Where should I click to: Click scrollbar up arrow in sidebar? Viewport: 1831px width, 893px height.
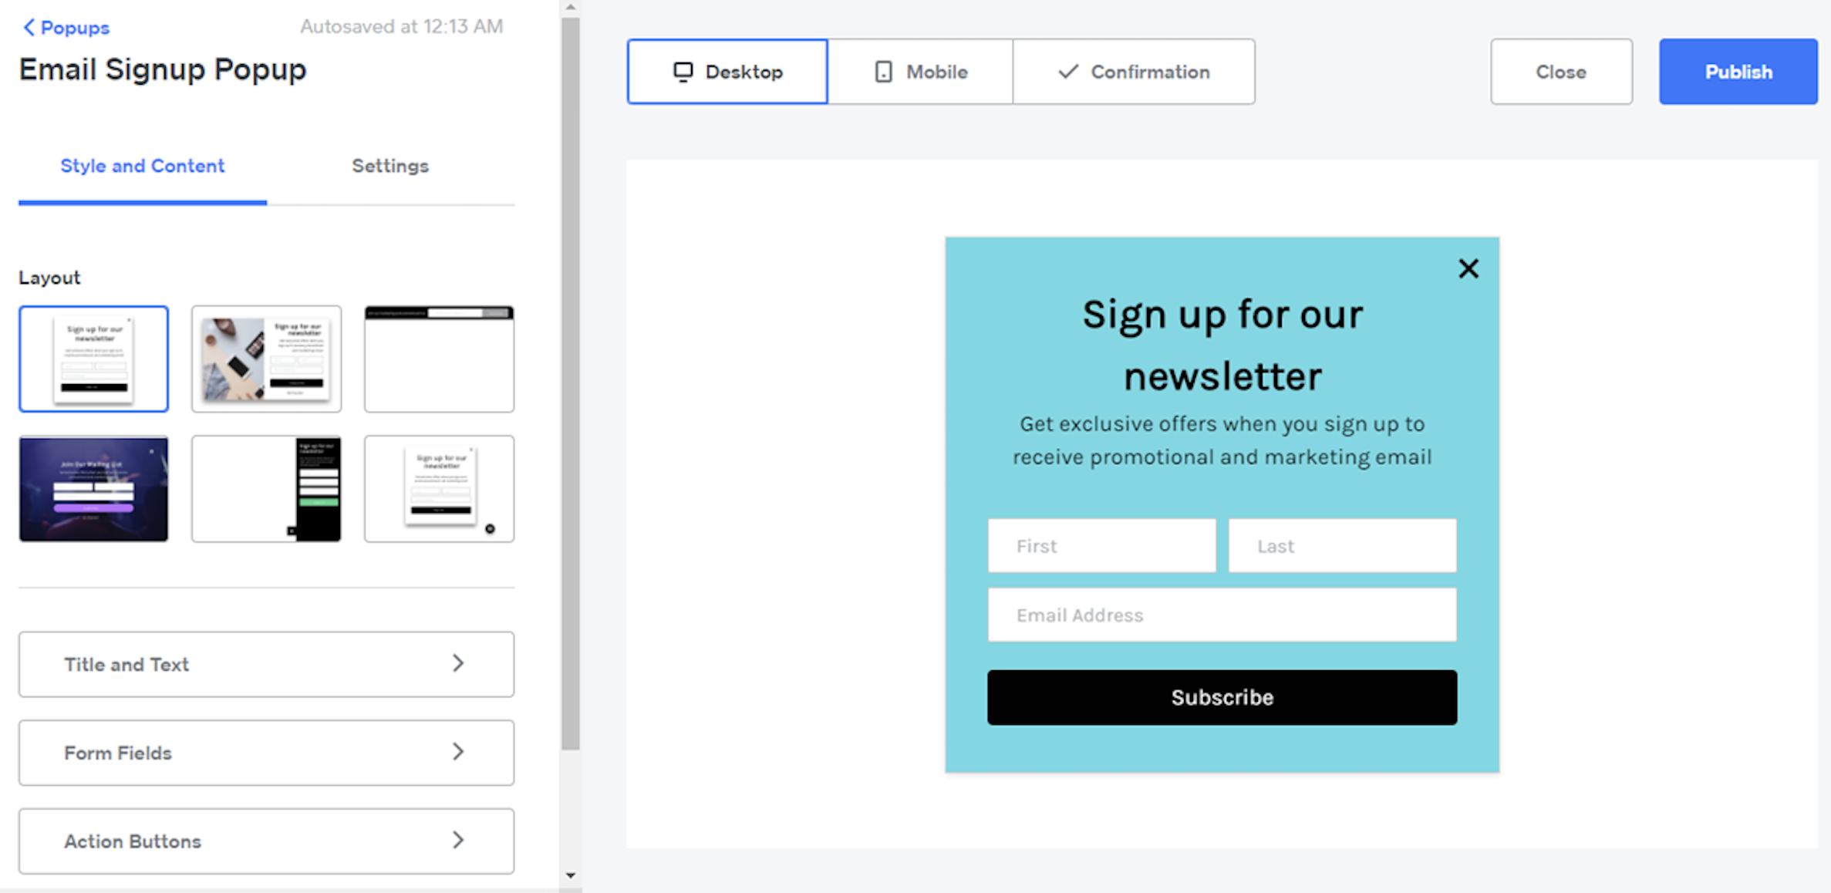tap(570, 8)
